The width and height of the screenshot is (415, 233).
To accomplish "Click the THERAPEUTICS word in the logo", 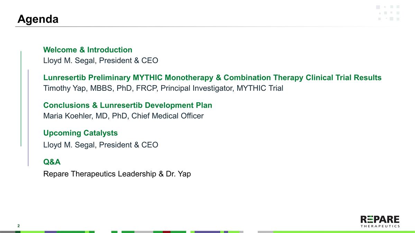I will (x=380, y=226).
